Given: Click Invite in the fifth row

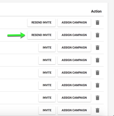Looking at the screenshot, I should 47,73.
